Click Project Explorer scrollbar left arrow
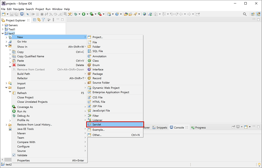Image resolution: width=262 pixels, height=168 pixels. [x=2, y=160]
